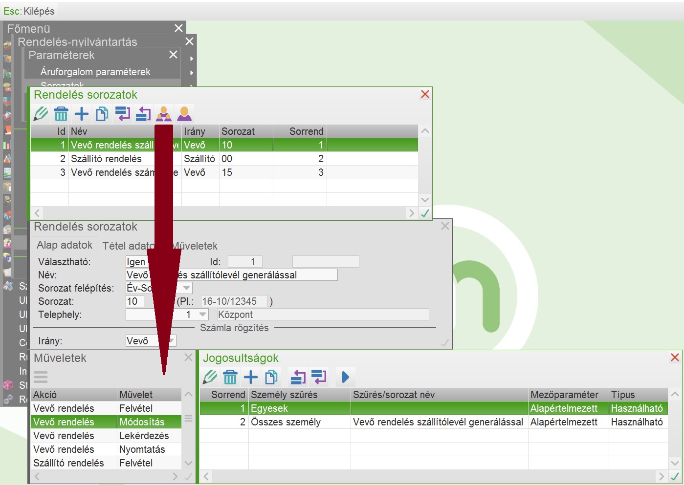
Task: Sort by the Akció column header
Action: coord(74,395)
